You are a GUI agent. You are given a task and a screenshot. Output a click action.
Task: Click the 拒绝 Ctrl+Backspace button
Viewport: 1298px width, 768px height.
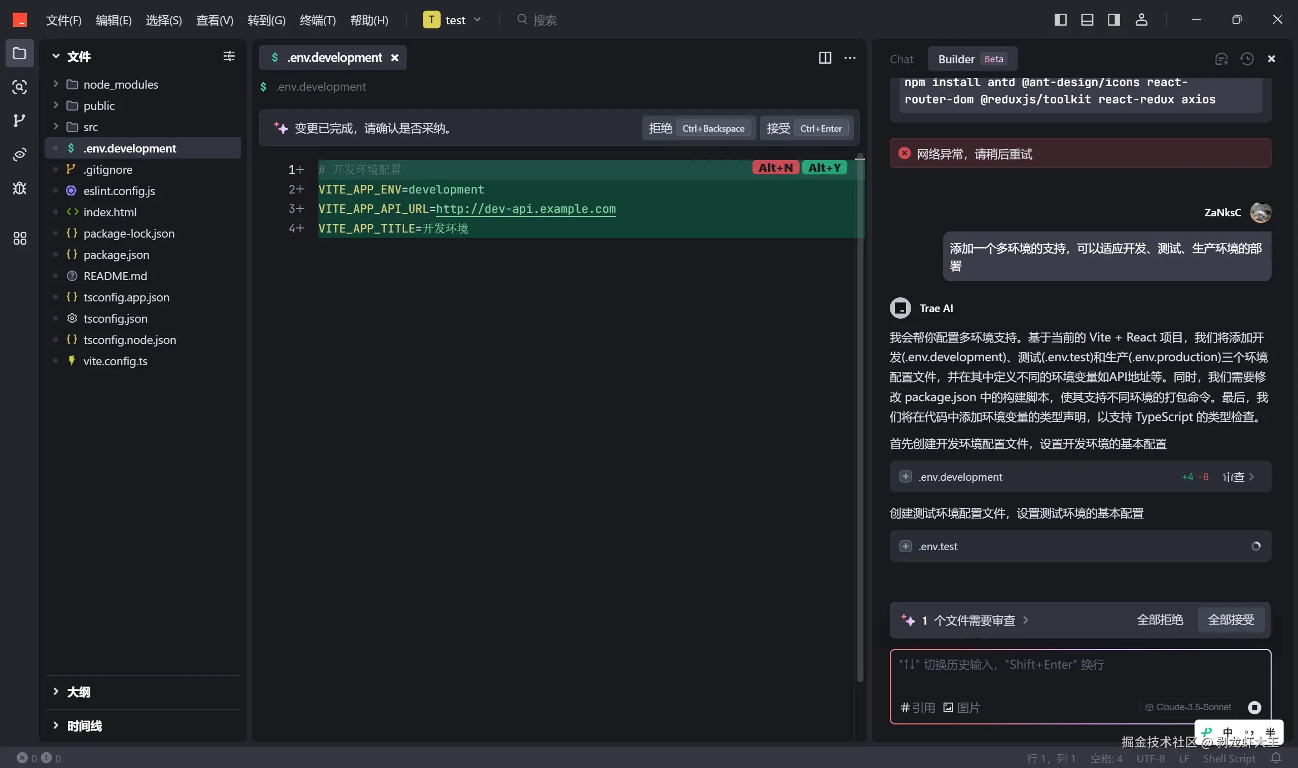click(698, 128)
